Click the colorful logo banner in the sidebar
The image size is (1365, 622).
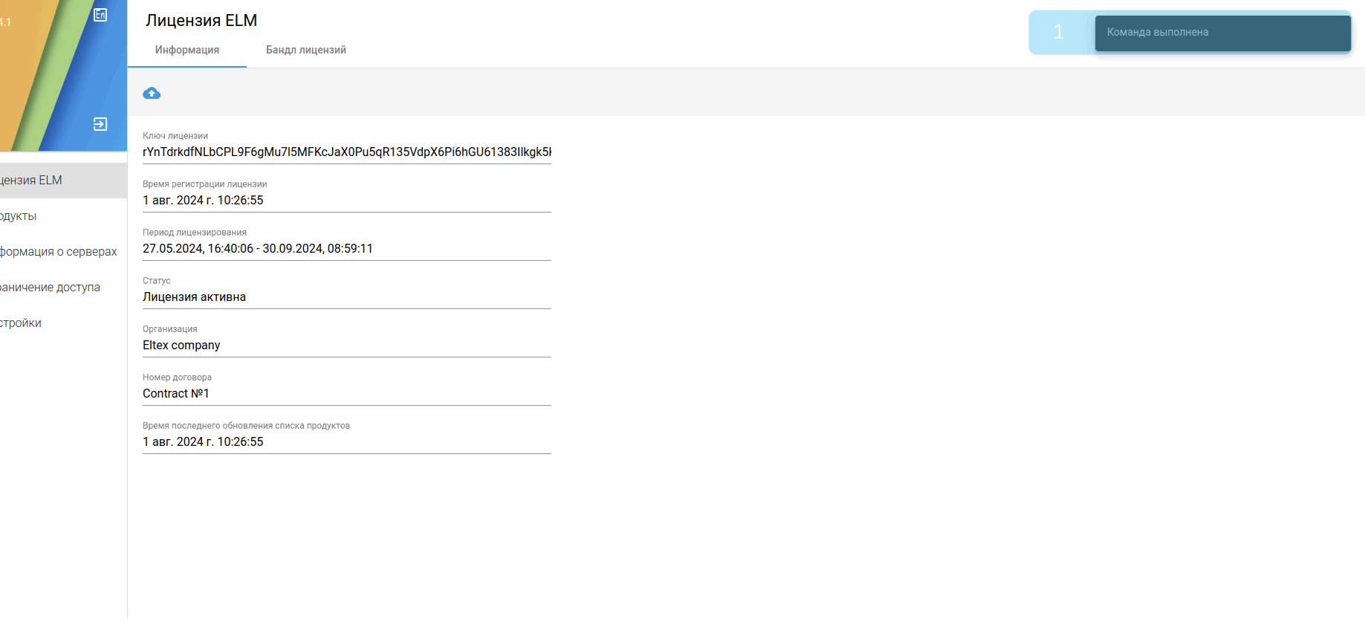[45, 74]
